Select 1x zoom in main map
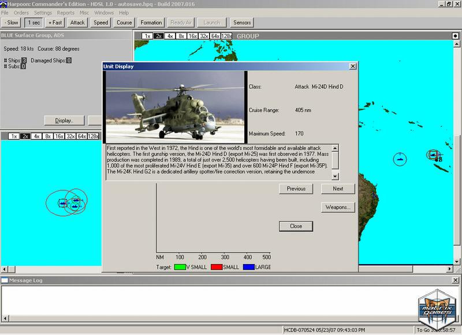 (x=147, y=36)
